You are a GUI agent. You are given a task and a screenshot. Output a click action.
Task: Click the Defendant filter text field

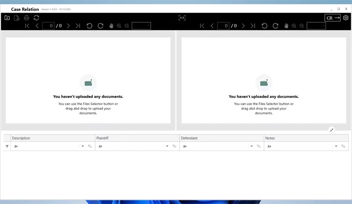(215, 146)
